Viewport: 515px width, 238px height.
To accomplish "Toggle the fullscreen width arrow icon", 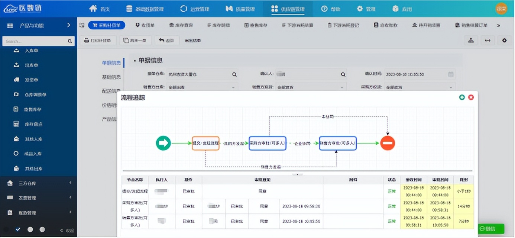I will 488,40.
